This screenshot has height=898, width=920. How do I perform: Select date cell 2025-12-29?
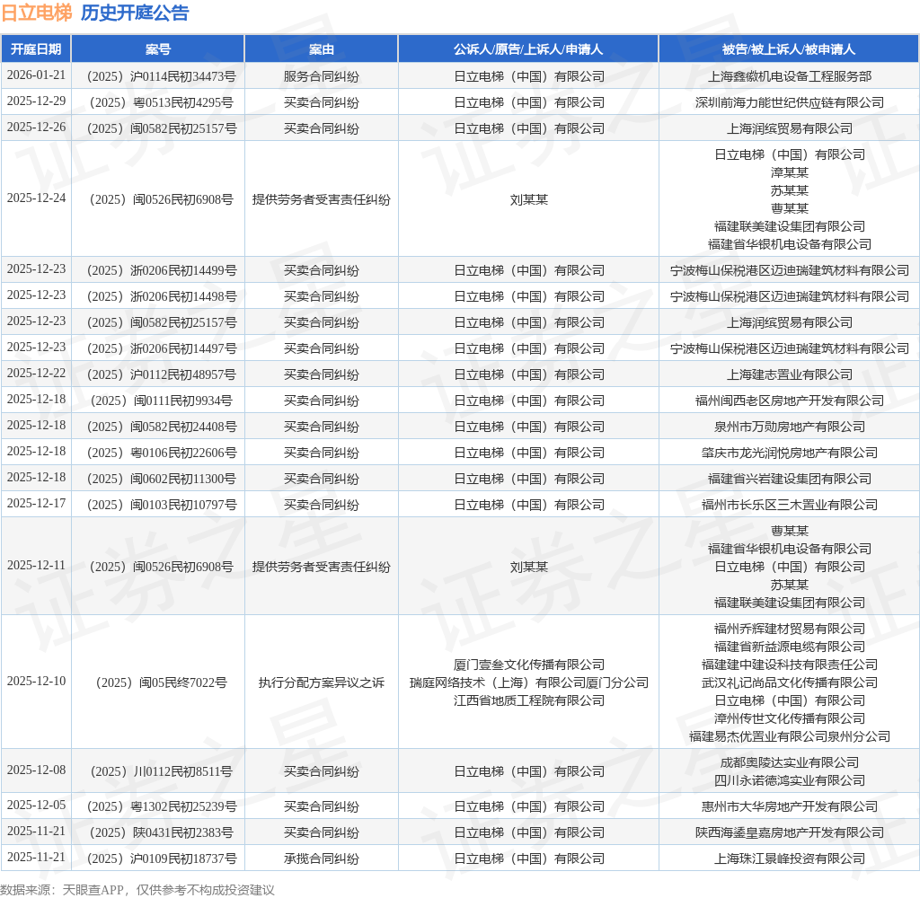[x=36, y=101]
